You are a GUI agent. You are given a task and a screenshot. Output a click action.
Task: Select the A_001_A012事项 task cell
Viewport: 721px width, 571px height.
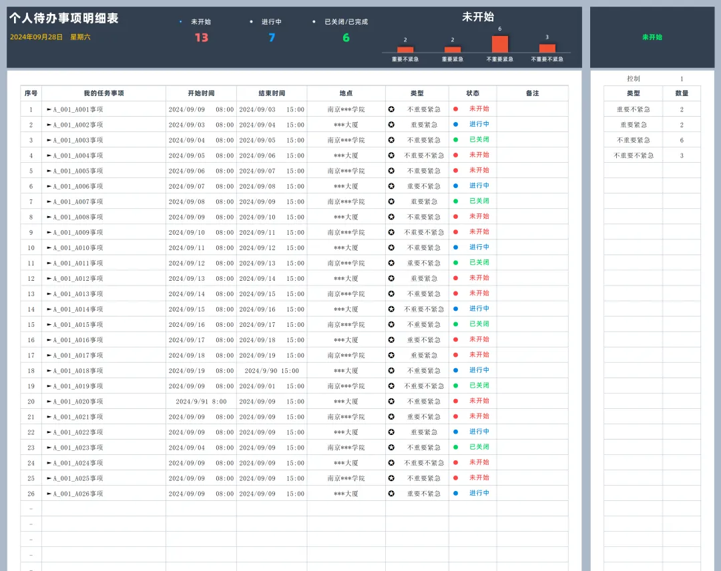104,278
